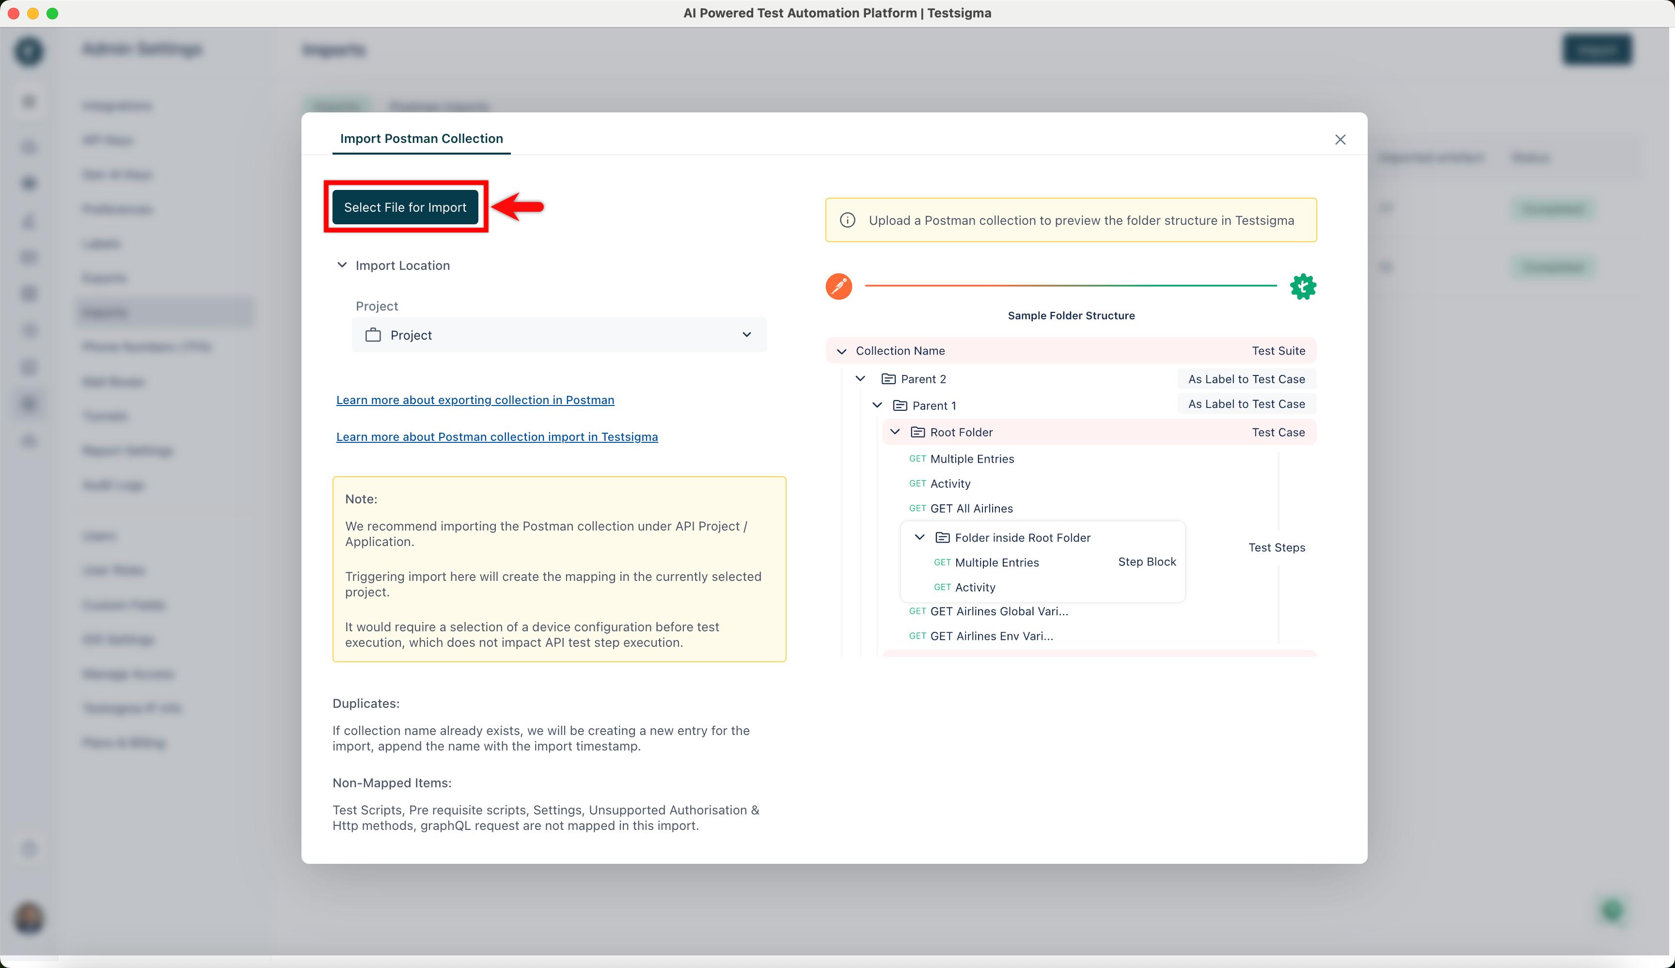Select Multiple Entries inside Step Block
The width and height of the screenshot is (1675, 968).
pyautogui.click(x=986, y=562)
